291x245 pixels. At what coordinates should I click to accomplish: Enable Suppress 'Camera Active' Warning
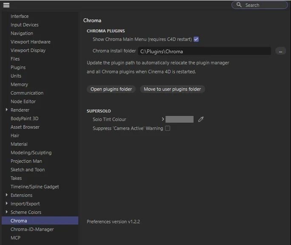pos(168,128)
